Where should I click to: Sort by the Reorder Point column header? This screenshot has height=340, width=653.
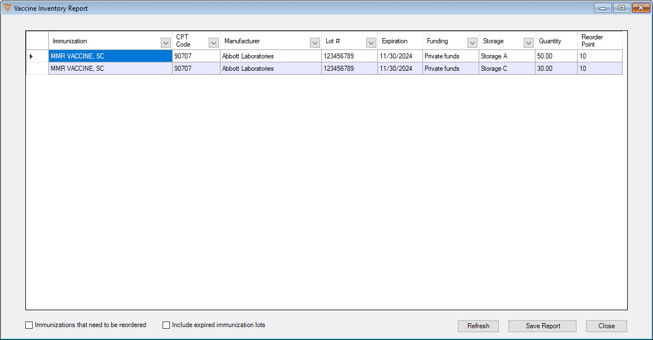coord(600,41)
